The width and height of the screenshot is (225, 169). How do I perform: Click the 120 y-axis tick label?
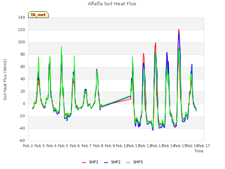point(21,30)
